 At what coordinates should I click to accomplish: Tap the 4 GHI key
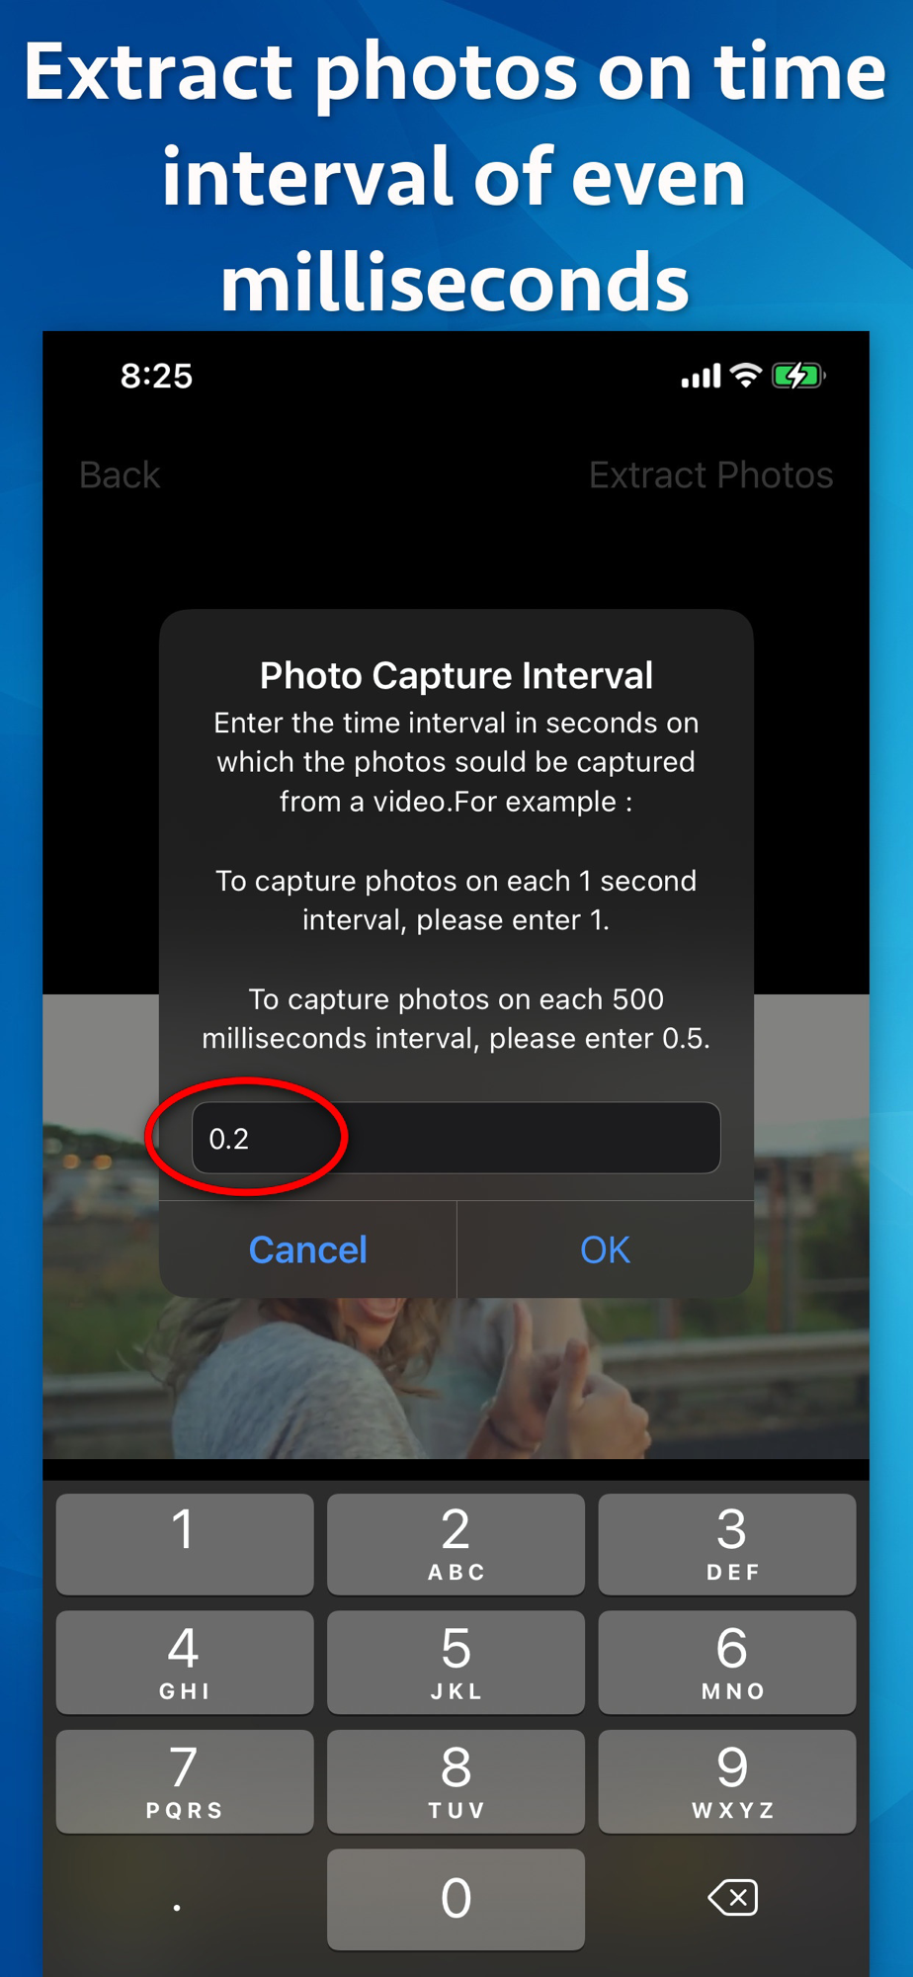[x=185, y=1662]
